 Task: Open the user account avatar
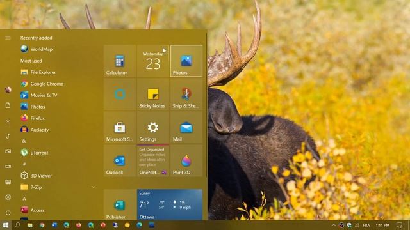pos(8,89)
